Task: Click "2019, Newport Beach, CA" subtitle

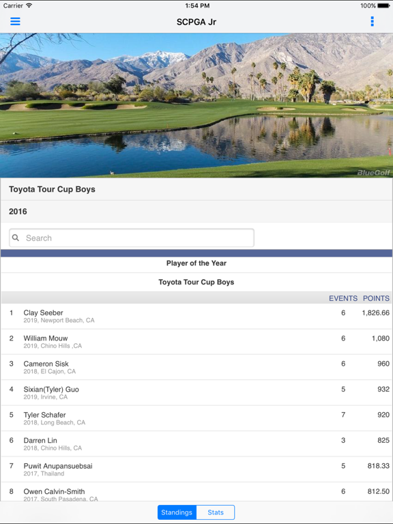Action: [x=59, y=321]
